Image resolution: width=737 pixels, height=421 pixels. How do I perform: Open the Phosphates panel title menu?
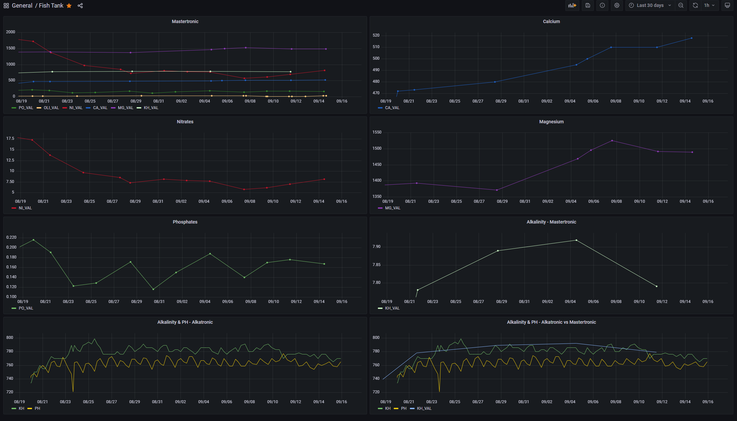(x=185, y=222)
